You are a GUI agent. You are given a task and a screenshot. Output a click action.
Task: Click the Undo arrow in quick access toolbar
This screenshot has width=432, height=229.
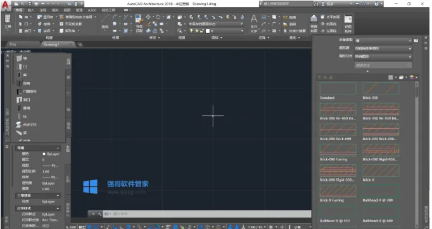[x=42, y=4]
